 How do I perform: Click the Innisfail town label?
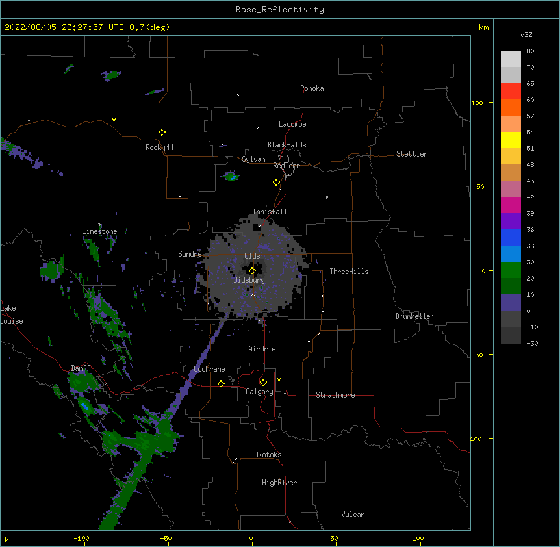[x=270, y=212]
